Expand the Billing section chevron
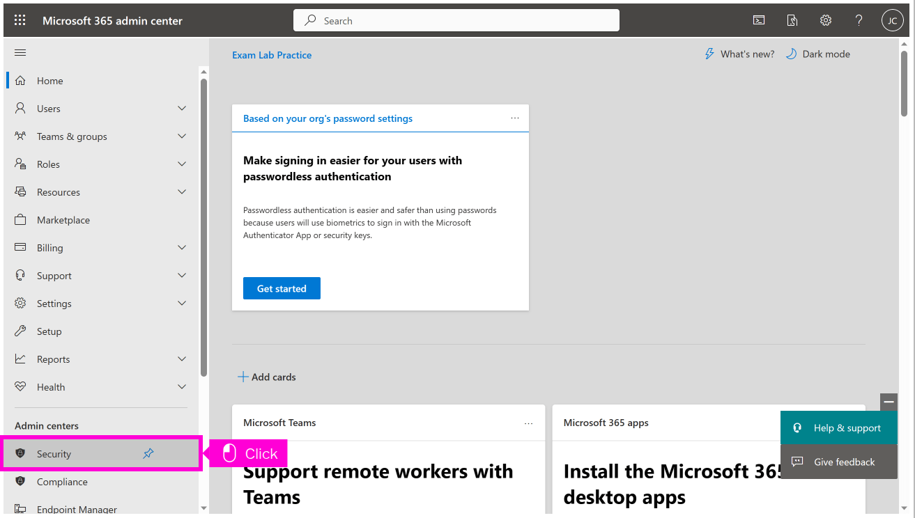The height and width of the screenshot is (518, 915). pyautogui.click(x=182, y=248)
